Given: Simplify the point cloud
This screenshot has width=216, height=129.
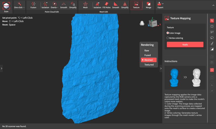Looking at the screenshot, I should 73,5.
